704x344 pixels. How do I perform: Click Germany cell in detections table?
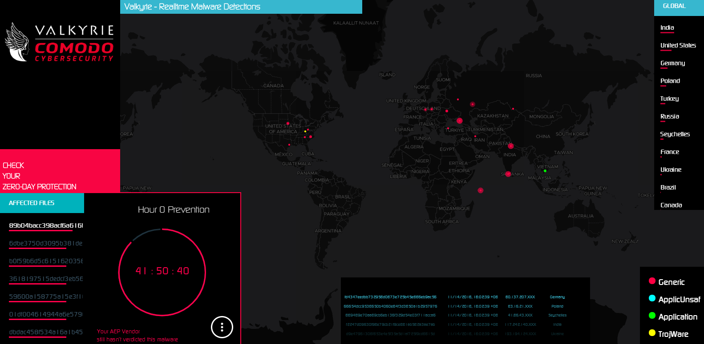[557, 297]
